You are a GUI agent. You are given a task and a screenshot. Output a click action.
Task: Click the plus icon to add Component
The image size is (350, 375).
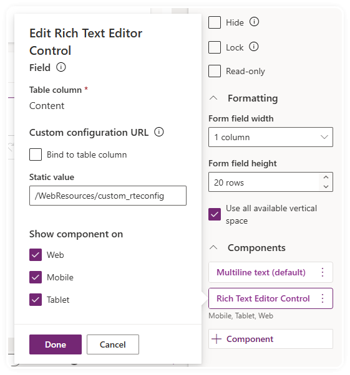click(x=216, y=339)
